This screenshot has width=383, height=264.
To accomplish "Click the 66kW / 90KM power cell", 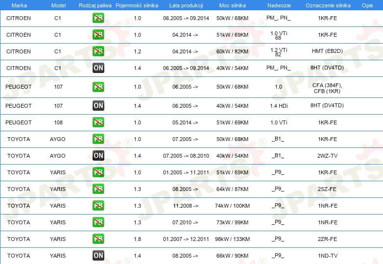I will (x=232, y=256).
